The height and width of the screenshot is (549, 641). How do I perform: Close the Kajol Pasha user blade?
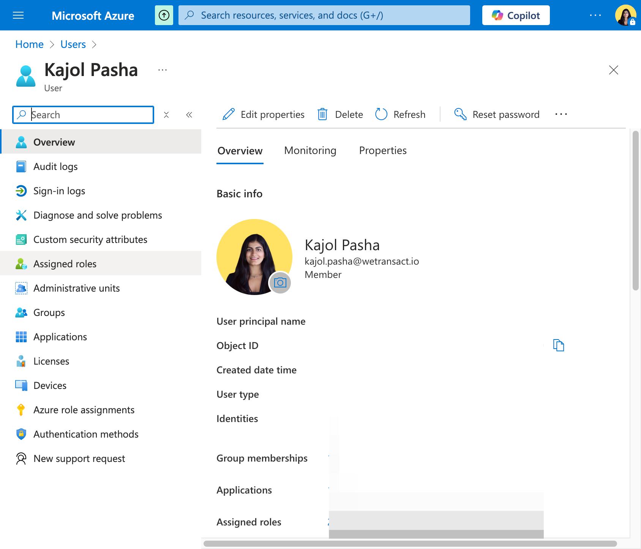coord(613,70)
